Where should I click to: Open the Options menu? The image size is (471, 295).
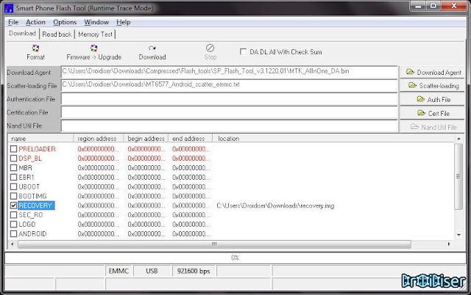(x=65, y=22)
